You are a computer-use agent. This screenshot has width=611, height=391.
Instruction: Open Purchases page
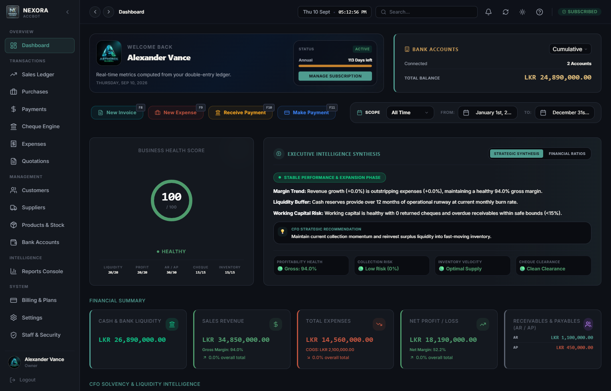tap(40, 92)
